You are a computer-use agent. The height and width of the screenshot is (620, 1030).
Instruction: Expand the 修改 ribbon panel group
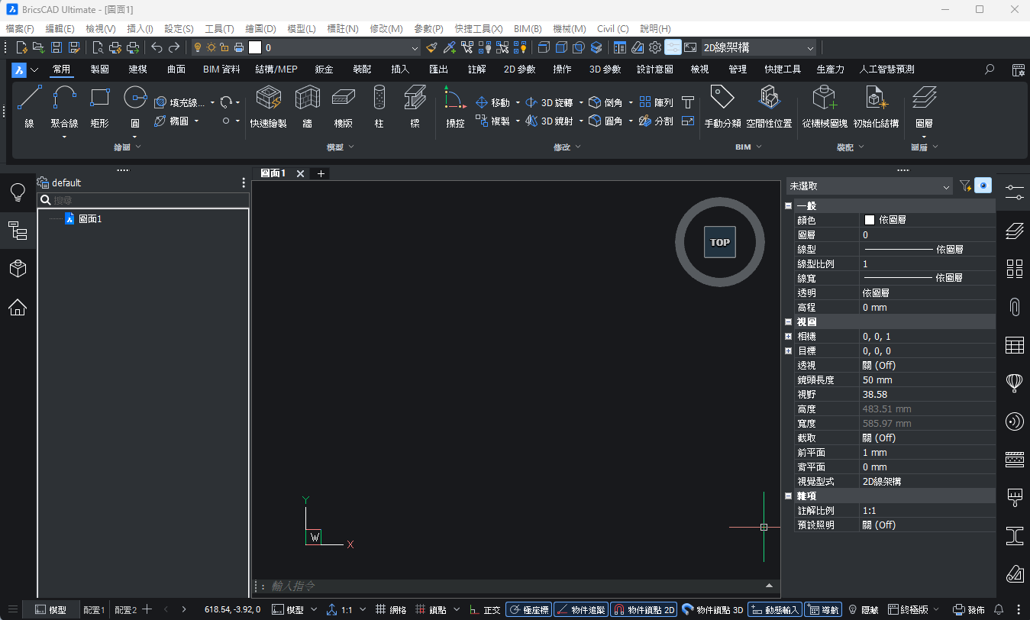567,147
